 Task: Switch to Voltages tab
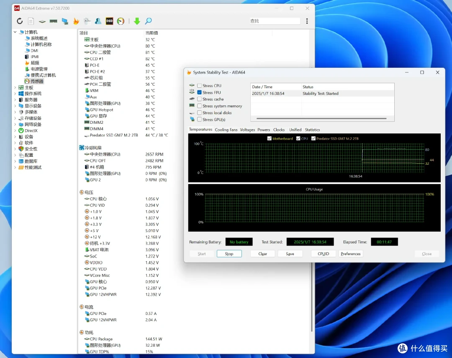tap(247, 130)
